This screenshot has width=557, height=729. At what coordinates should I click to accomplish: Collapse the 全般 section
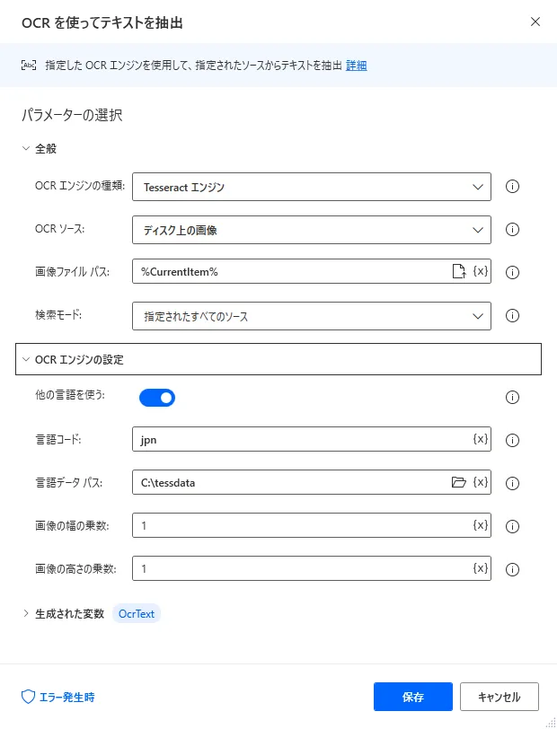coord(26,148)
